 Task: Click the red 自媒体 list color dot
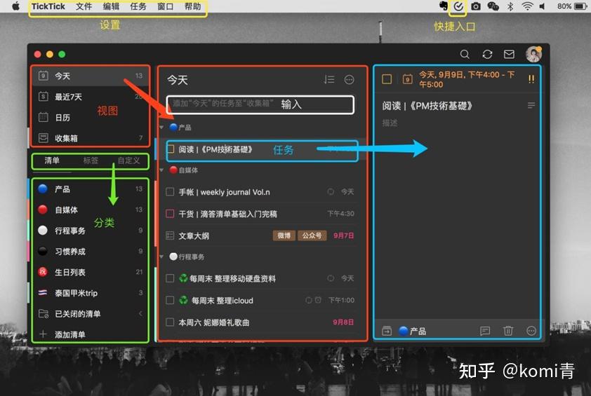coord(43,210)
